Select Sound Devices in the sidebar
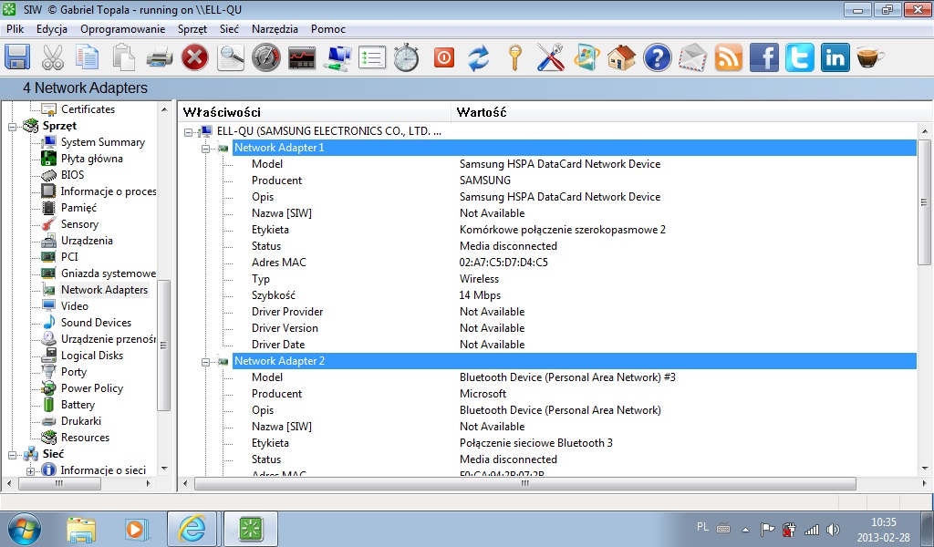Viewport: 934px width, 547px height. tap(96, 323)
